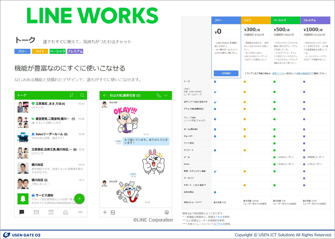
Task: Expand the chat header chevron menu
Action: [166, 95]
